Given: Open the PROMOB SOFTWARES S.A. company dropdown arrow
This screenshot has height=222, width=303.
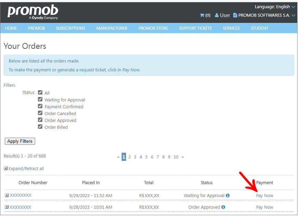Looking at the screenshot, I should (293, 15).
